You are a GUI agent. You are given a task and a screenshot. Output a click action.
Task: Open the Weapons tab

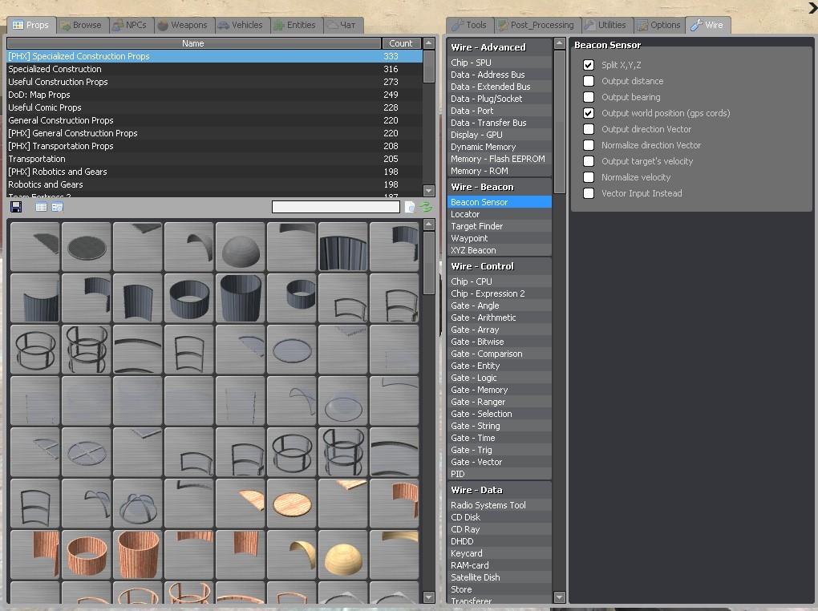pos(183,25)
